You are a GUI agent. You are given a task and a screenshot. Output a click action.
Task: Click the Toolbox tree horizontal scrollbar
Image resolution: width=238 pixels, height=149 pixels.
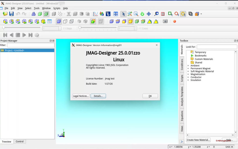[x=210, y=135]
